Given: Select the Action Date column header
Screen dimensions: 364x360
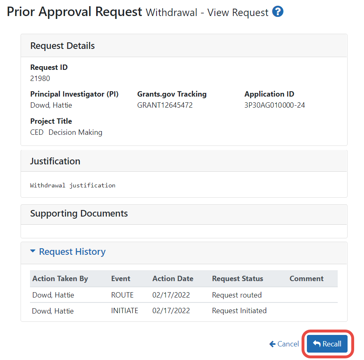Looking at the screenshot, I should [x=173, y=279].
